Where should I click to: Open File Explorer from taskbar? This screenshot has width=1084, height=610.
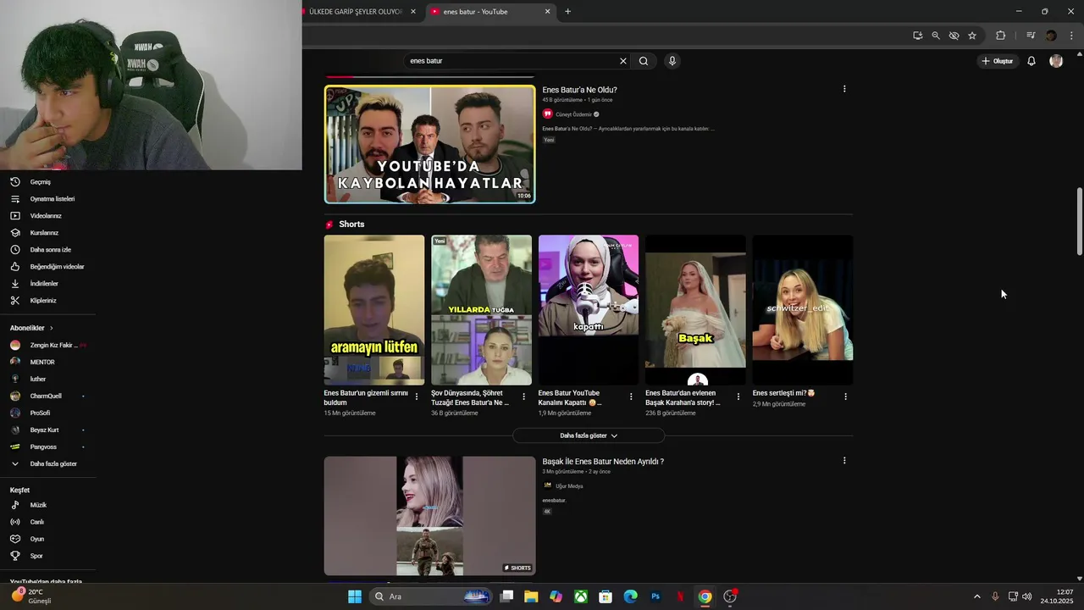coord(531,596)
